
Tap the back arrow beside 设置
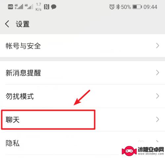(7, 24)
